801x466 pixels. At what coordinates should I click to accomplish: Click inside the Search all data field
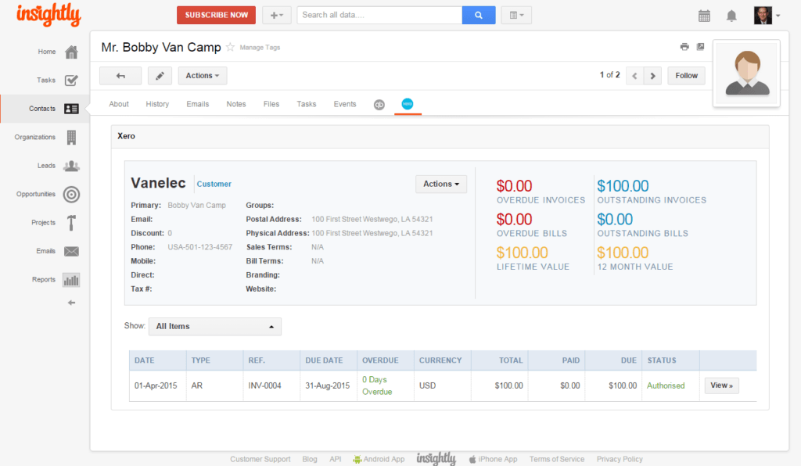[x=379, y=14]
